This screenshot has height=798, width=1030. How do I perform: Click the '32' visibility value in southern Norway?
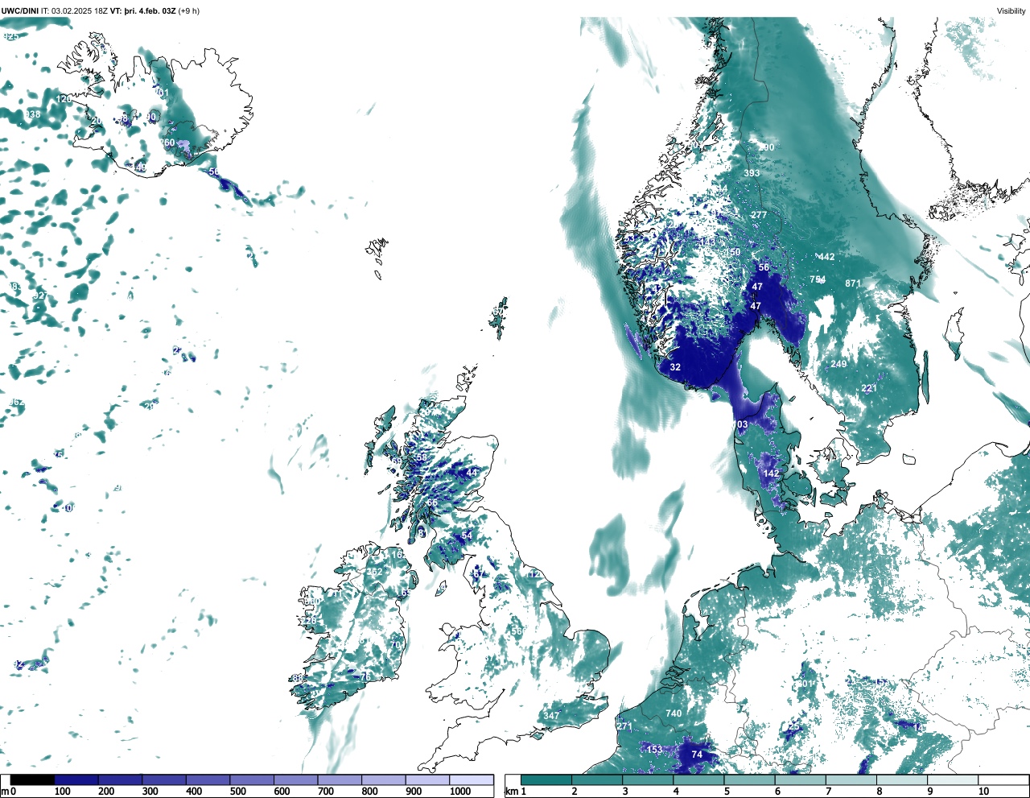click(675, 367)
